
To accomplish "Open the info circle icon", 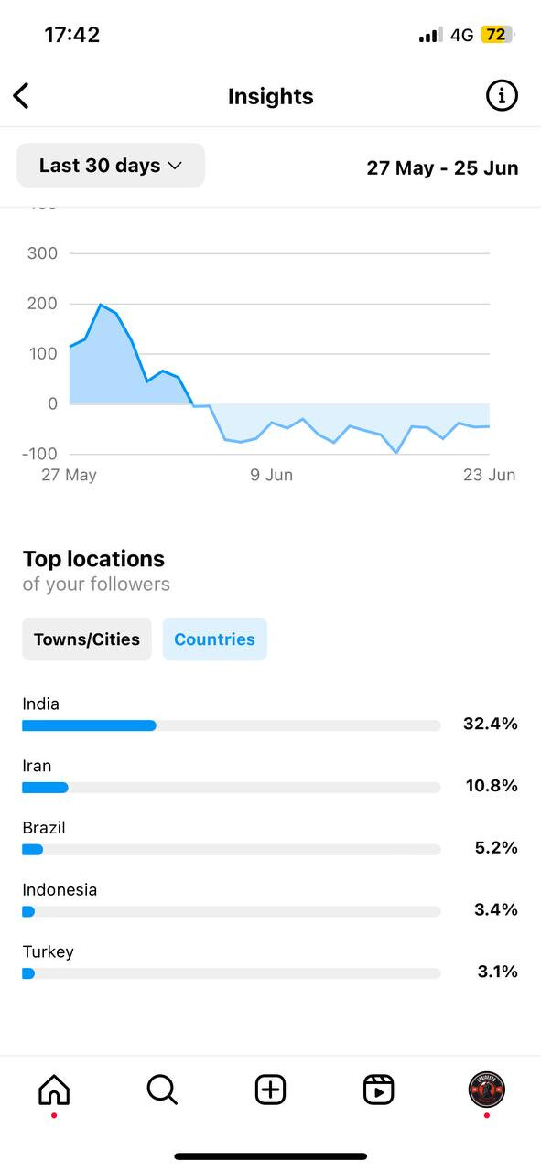I will (502, 96).
